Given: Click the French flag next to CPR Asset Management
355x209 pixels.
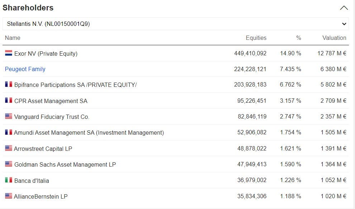Looking at the screenshot, I should 9,100.
